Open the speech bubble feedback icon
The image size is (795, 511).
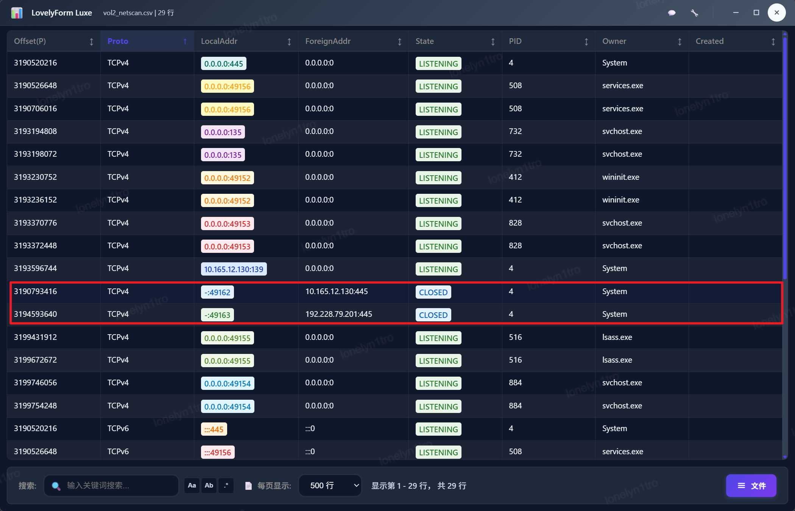[672, 13]
